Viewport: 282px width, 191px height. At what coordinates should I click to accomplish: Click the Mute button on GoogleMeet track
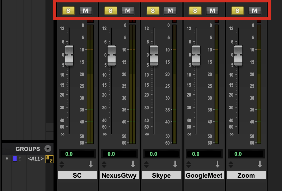coord(212,11)
